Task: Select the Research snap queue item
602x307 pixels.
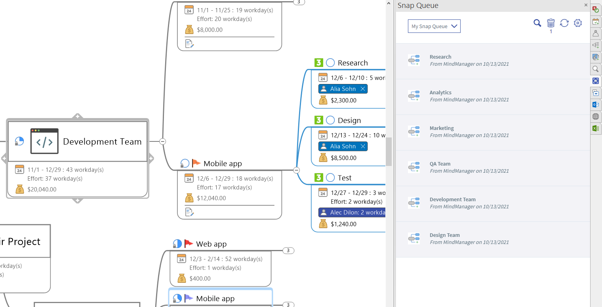Action: [x=493, y=61]
